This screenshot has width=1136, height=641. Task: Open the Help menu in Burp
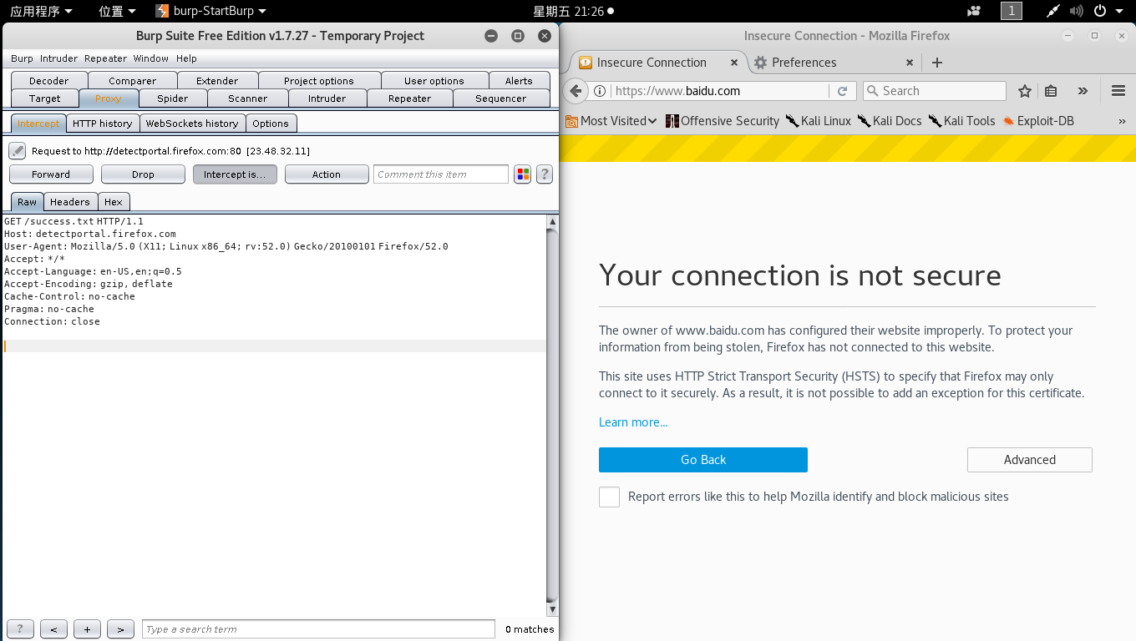(x=186, y=58)
